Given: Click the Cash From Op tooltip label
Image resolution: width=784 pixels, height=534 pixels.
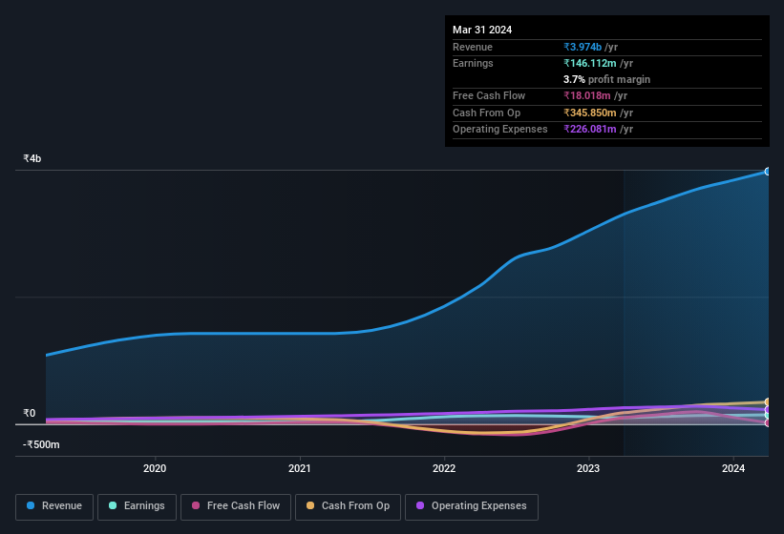Looking at the screenshot, I should [x=486, y=113].
